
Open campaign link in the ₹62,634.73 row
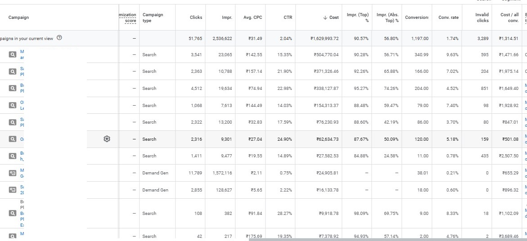click(22, 139)
